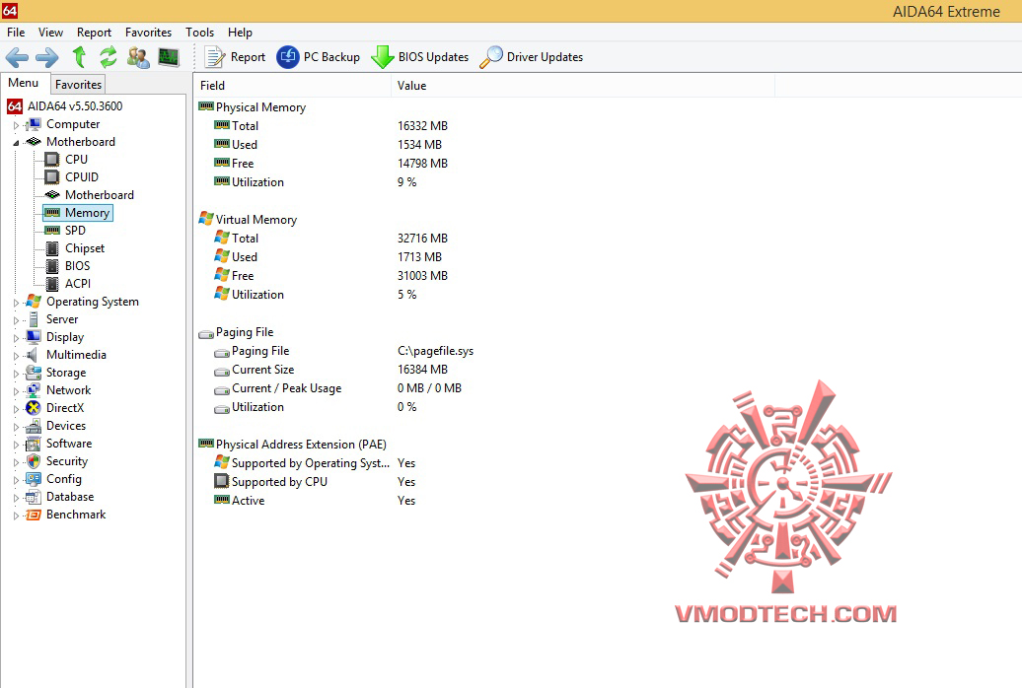The image size is (1022, 688).
Task: Open PC Backup from the toolbar
Action: click(318, 57)
